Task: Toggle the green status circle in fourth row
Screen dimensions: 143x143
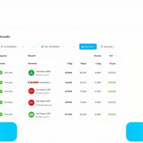Action: [1, 102]
